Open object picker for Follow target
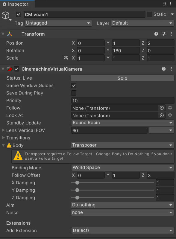Screen dimensions: 176x239 (x=162, y=108)
